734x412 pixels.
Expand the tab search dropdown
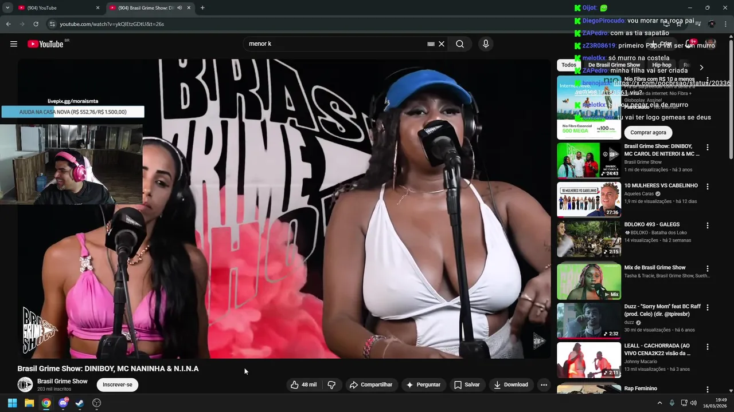coord(7,8)
